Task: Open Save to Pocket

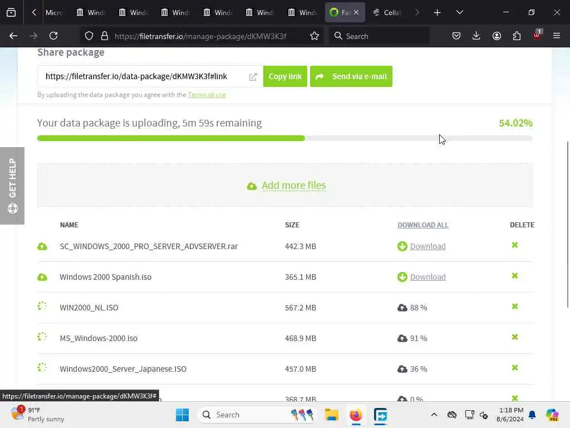Action: click(456, 36)
